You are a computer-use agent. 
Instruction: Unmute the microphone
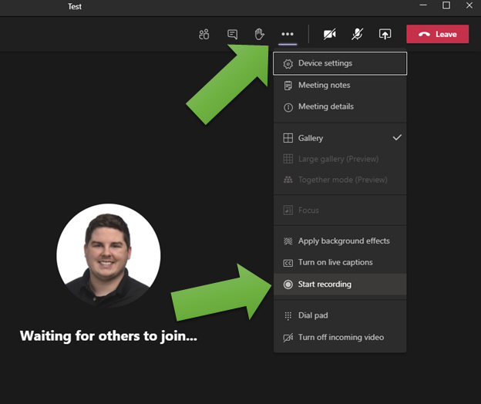click(x=358, y=34)
